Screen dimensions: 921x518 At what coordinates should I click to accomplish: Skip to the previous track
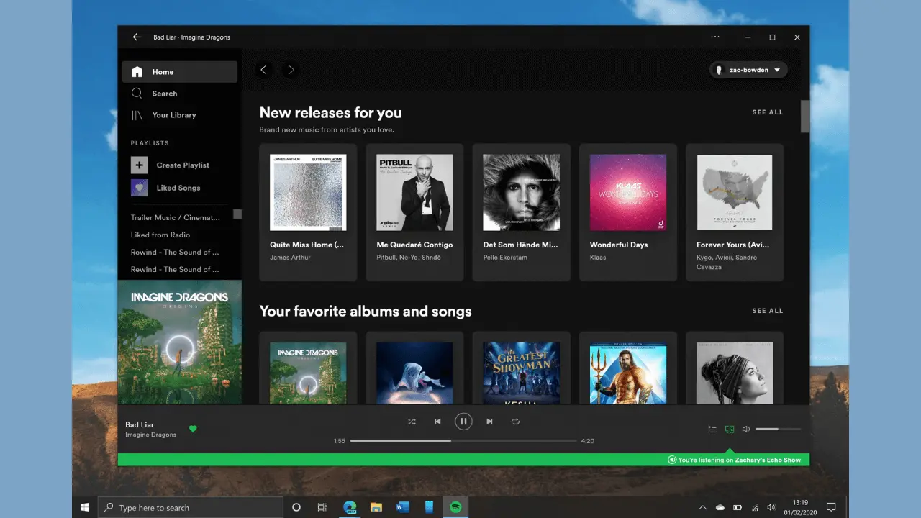coord(437,422)
